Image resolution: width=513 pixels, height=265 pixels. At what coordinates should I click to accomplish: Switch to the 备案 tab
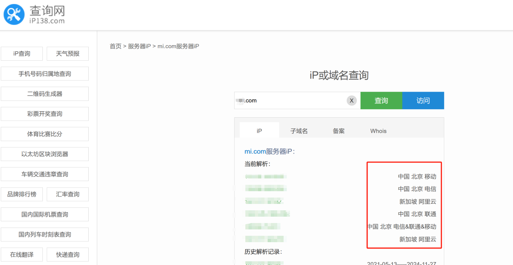point(339,131)
